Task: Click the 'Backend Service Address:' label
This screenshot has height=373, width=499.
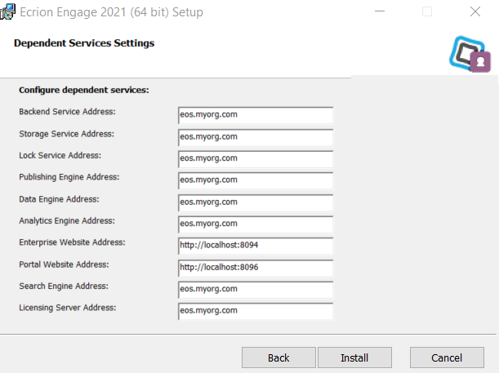Action: click(67, 112)
